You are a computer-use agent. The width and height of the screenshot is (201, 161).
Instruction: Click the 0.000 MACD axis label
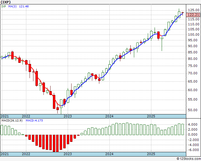click(x=193, y=134)
